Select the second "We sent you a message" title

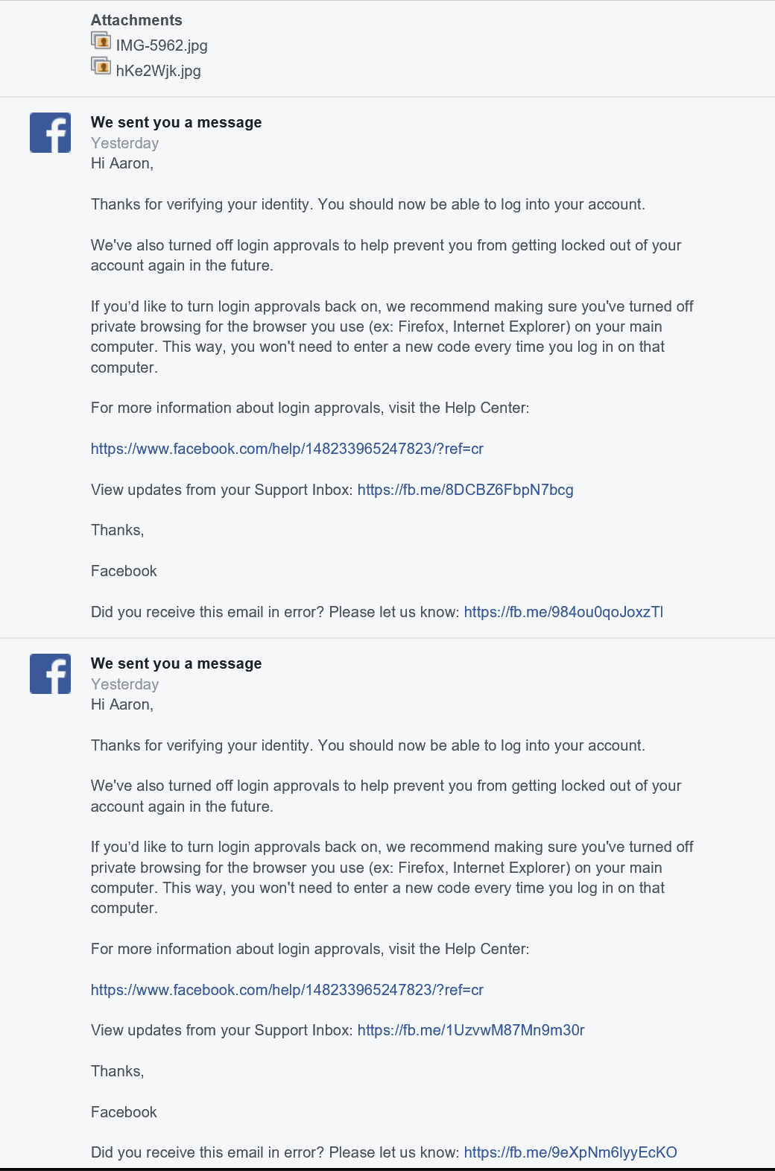pyautogui.click(x=176, y=663)
